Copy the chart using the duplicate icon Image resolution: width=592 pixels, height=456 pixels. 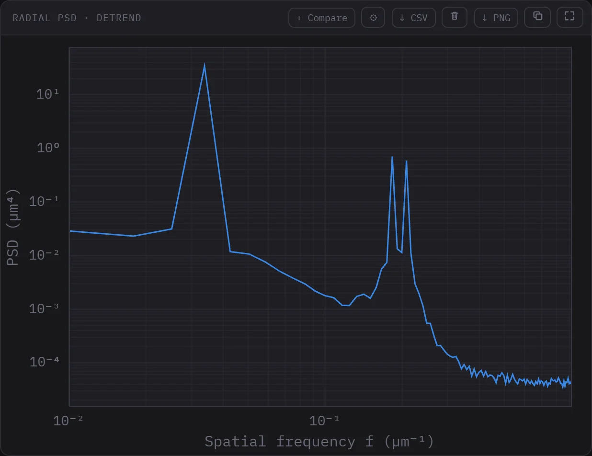[x=537, y=18]
